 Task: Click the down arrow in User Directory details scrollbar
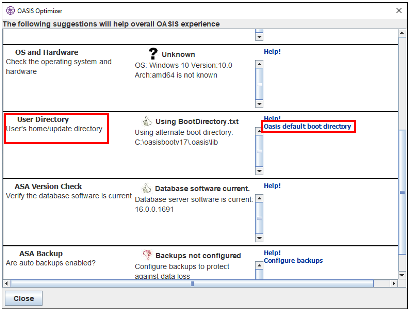coord(259,171)
